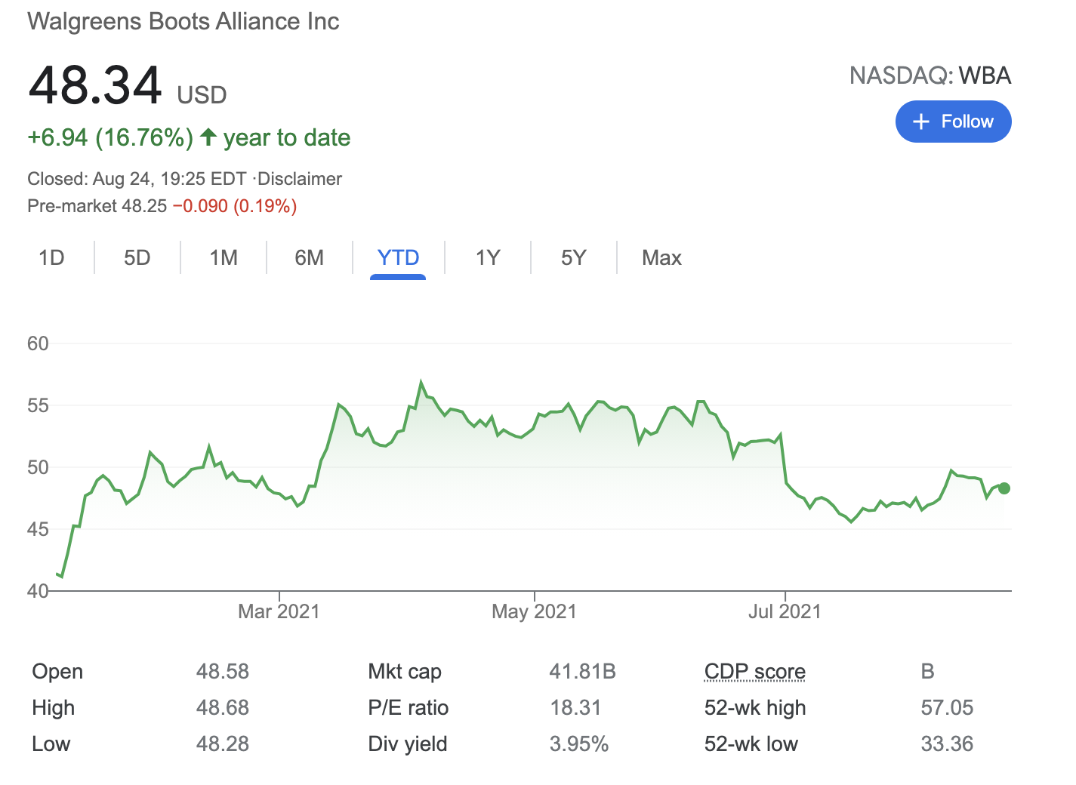Click the green up arrow icon

coord(208,137)
